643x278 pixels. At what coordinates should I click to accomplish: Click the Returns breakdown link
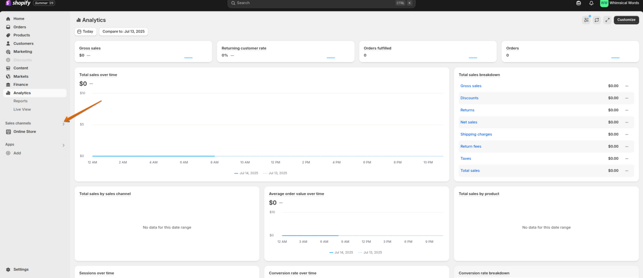pyautogui.click(x=467, y=110)
